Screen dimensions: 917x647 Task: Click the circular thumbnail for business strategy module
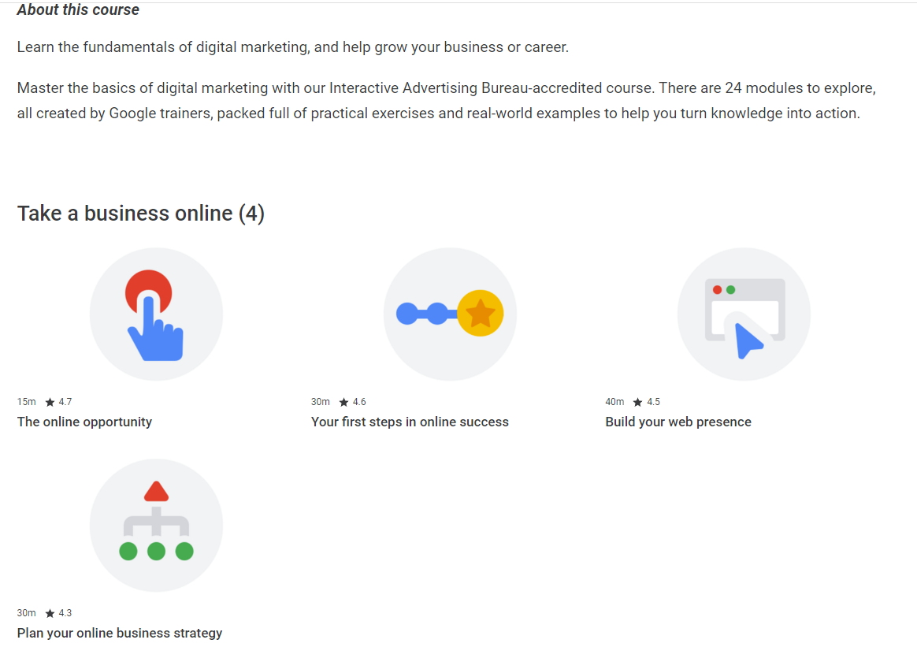click(x=156, y=525)
